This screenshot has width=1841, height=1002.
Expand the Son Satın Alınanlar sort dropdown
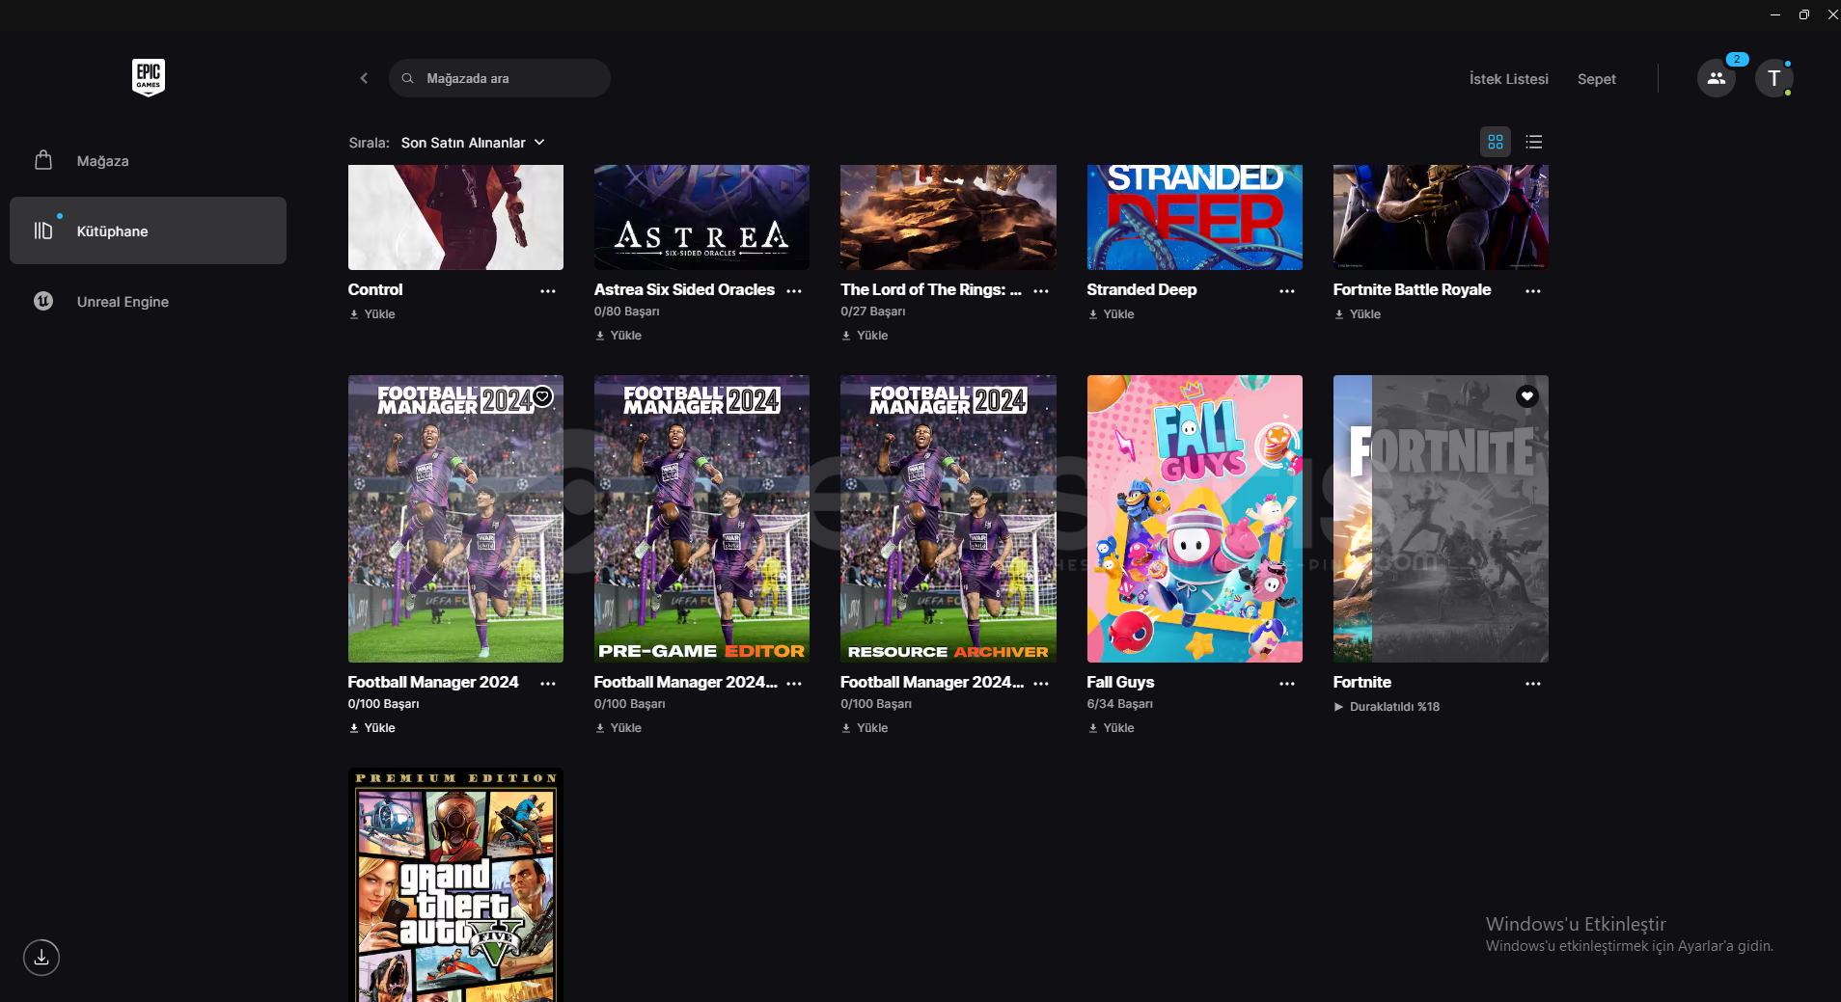pyautogui.click(x=473, y=142)
